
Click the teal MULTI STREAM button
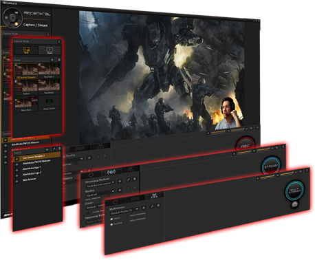coord(294,191)
